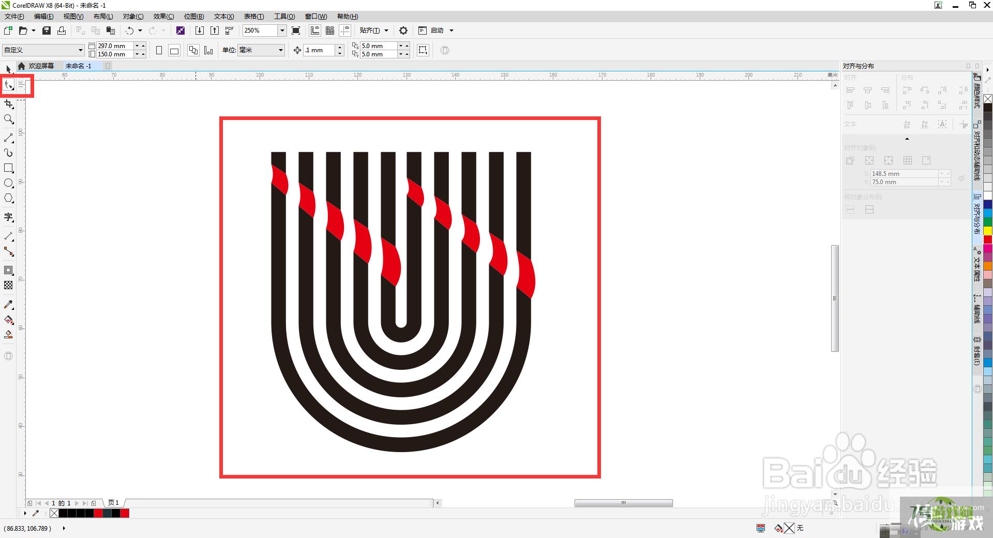The height and width of the screenshot is (538, 993).
Task: Select the Ellipse tool
Action: pos(9,183)
